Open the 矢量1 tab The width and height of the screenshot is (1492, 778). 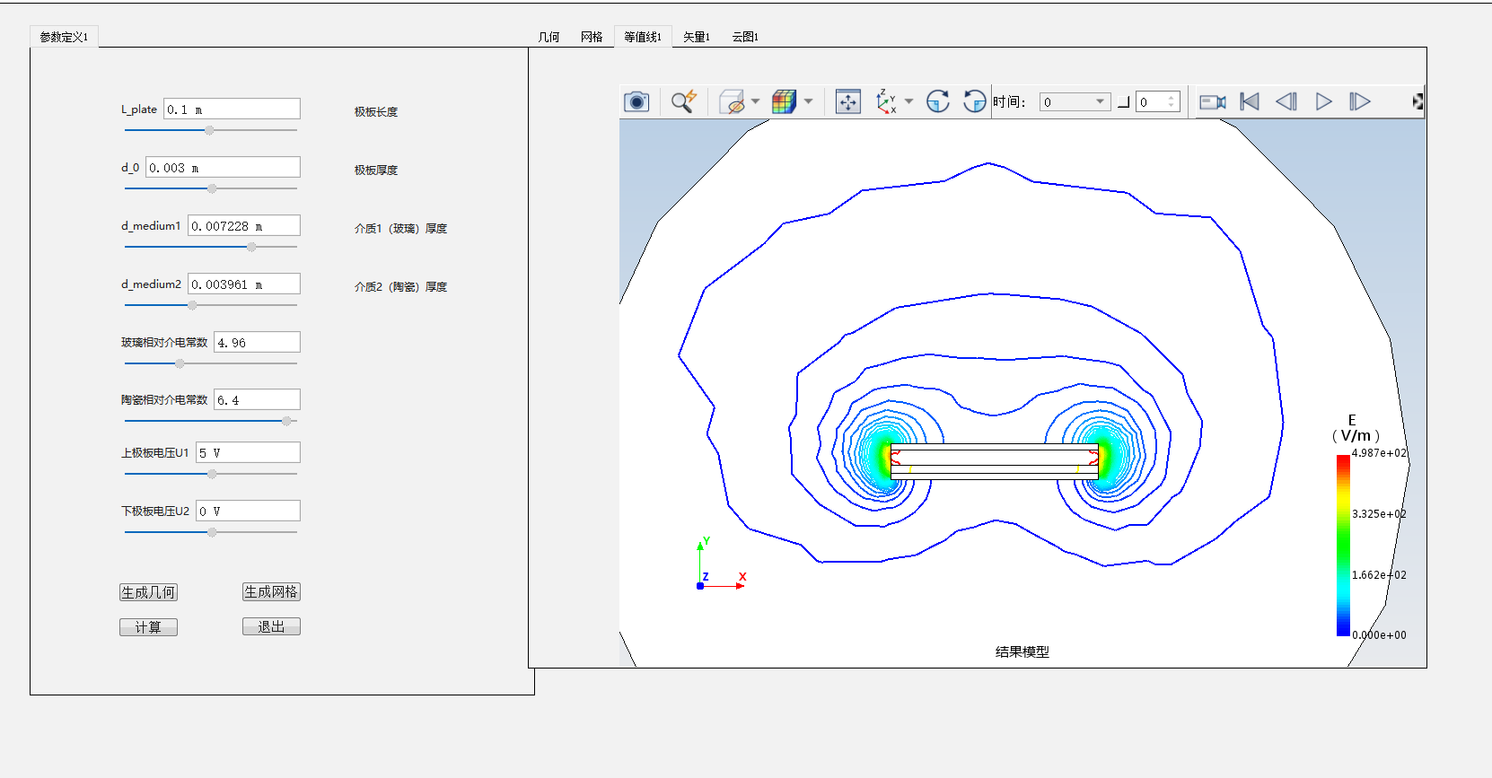tap(697, 37)
